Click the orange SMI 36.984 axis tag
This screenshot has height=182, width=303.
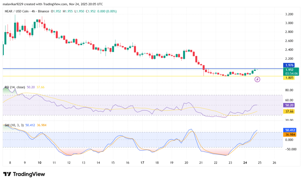click(289, 135)
